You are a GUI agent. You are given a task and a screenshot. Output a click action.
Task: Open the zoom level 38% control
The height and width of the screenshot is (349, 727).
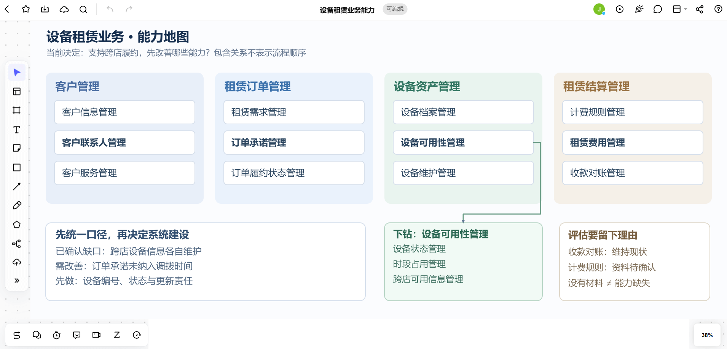point(707,335)
